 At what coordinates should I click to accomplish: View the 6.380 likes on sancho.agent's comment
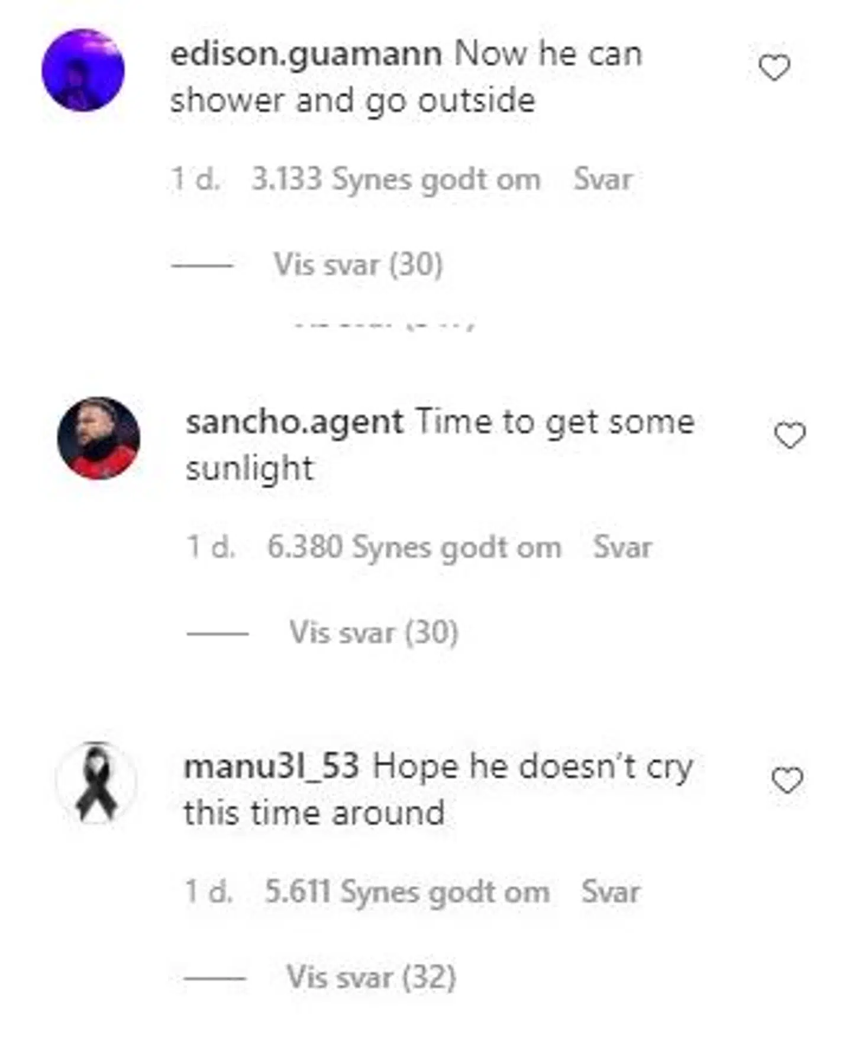click(414, 547)
